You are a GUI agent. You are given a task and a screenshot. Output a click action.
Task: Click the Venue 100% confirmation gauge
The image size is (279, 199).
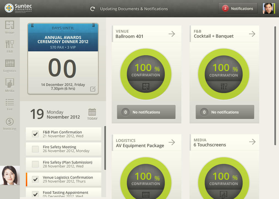pos(146,74)
